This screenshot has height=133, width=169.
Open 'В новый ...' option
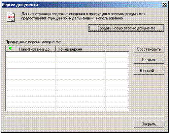click(149, 71)
